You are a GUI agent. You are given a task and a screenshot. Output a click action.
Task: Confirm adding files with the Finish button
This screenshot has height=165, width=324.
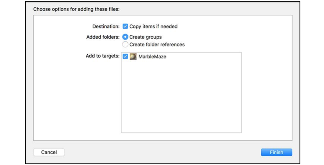[x=276, y=152]
